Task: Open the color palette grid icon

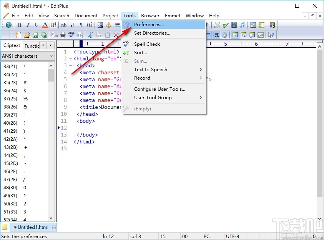Action: tap(53, 25)
